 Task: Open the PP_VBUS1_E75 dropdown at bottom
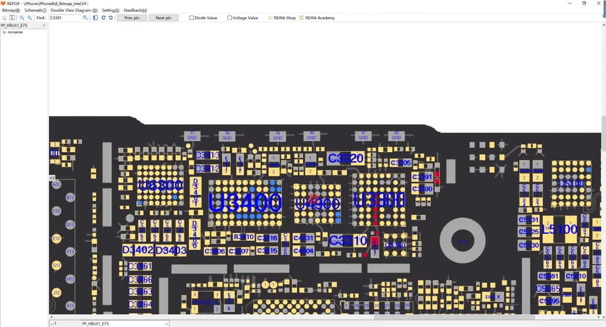click(167, 323)
